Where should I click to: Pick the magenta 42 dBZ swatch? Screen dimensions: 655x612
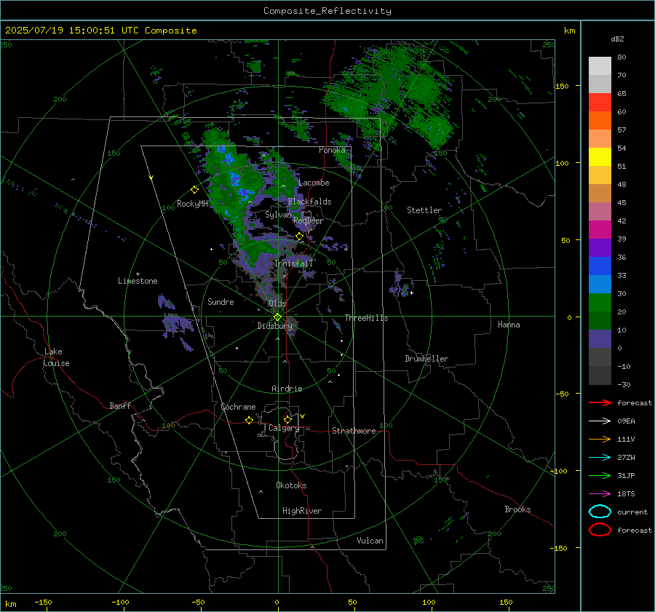click(x=600, y=229)
